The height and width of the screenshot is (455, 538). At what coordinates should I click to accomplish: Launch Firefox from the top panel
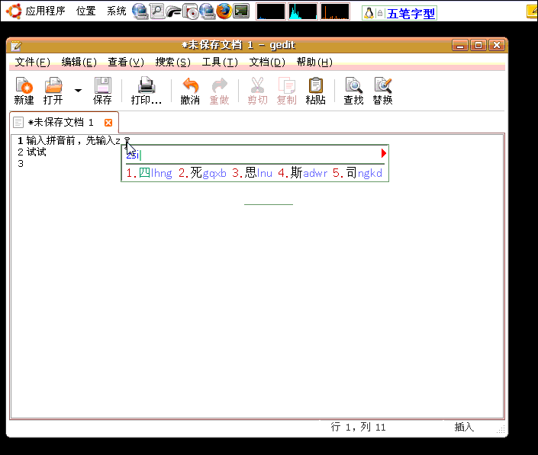[224, 11]
